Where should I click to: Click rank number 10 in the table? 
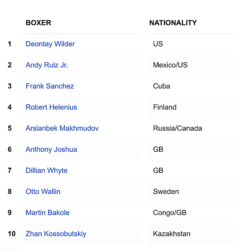coord(12,234)
